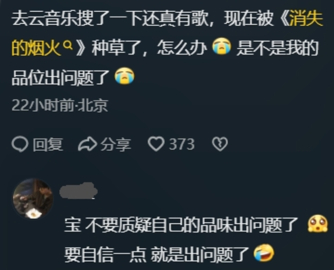Tap the share arrow icon
Viewport: 334px width, 270px height.
tap(87, 144)
